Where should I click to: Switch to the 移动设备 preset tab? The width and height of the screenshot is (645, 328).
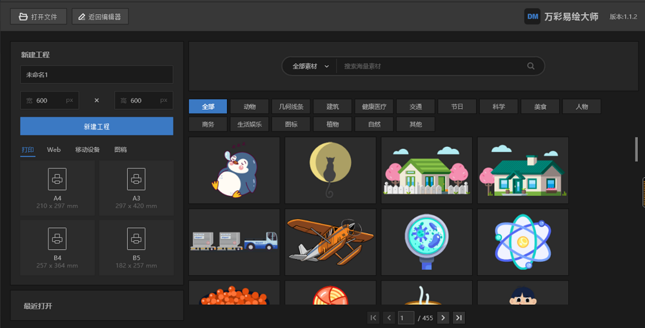click(x=87, y=150)
